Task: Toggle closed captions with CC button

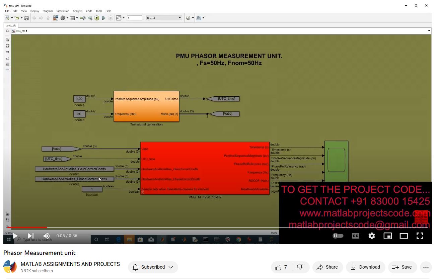Action: 355,236
